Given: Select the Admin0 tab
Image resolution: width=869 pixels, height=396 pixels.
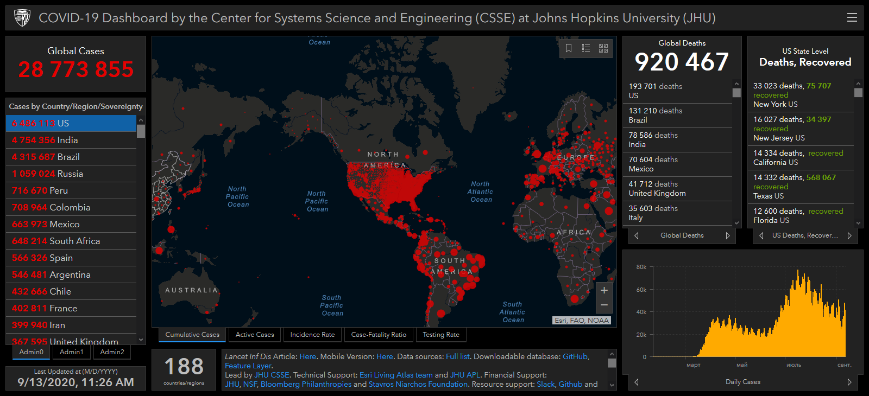Looking at the screenshot, I should tap(32, 352).
